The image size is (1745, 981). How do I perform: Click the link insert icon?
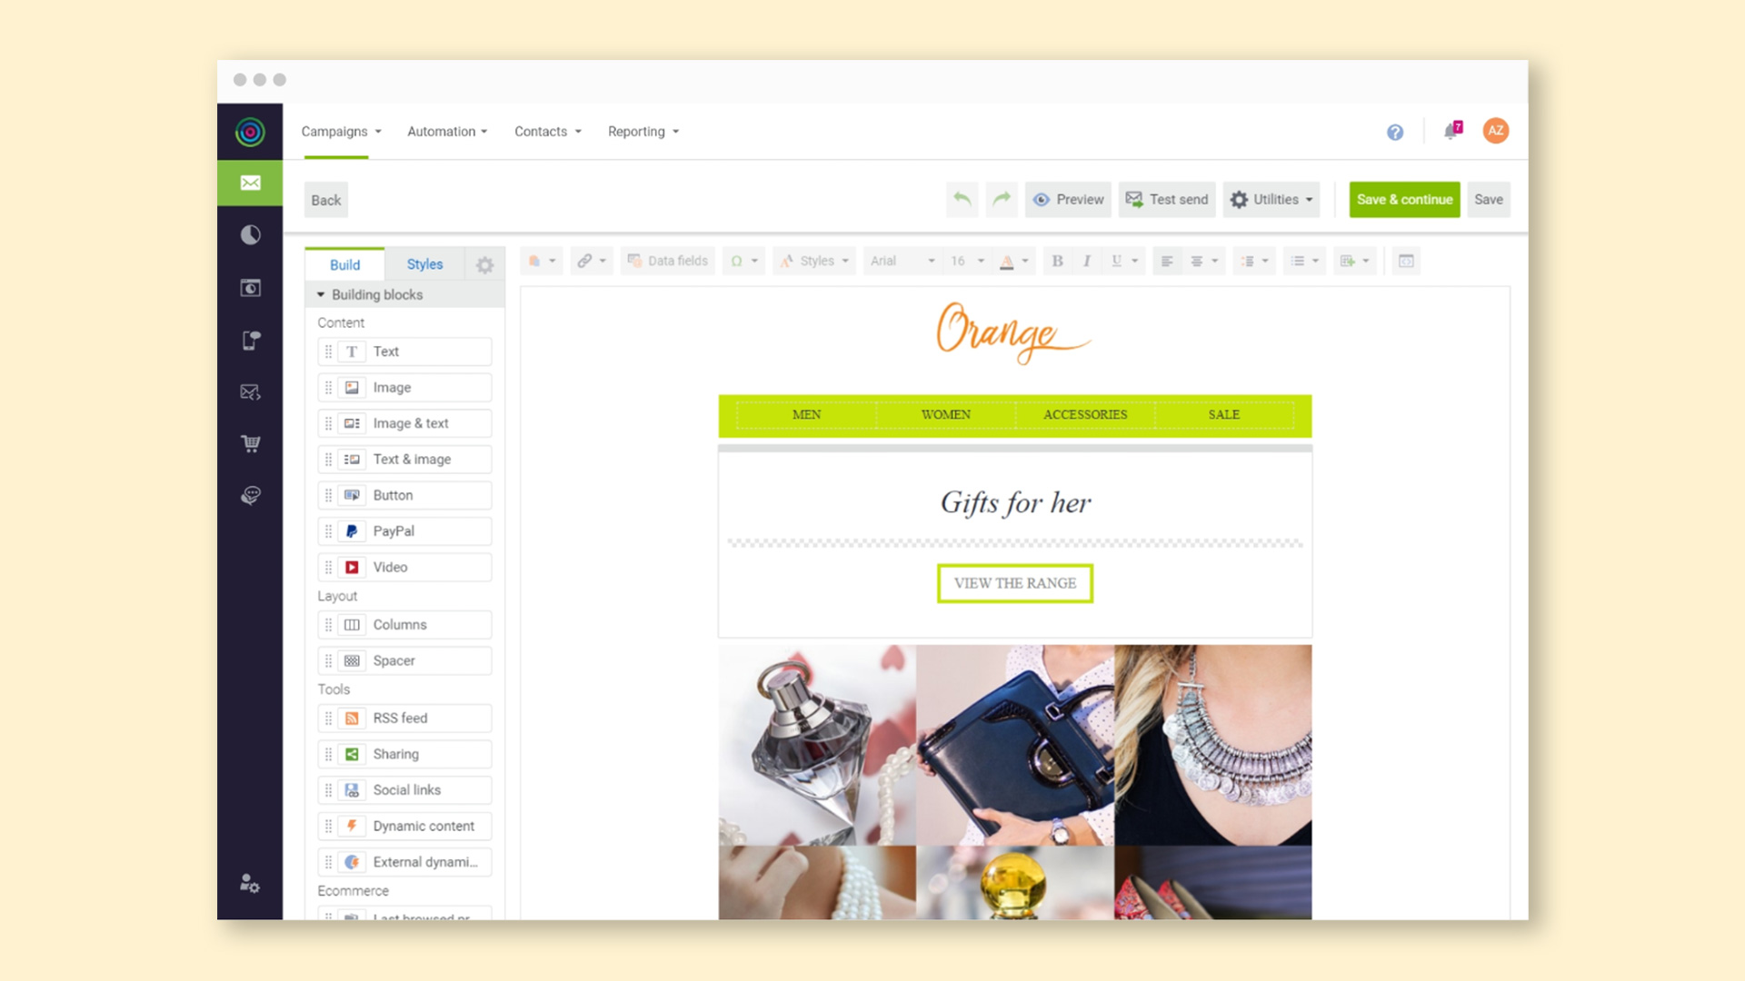point(585,261)
